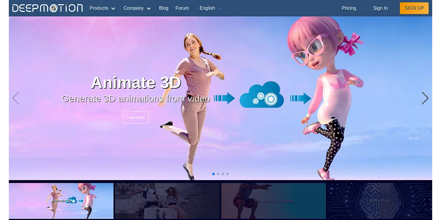Click the orange SIGN UP button
The width and height of the screenshot is (441, 220).
(x=414, y=8)
